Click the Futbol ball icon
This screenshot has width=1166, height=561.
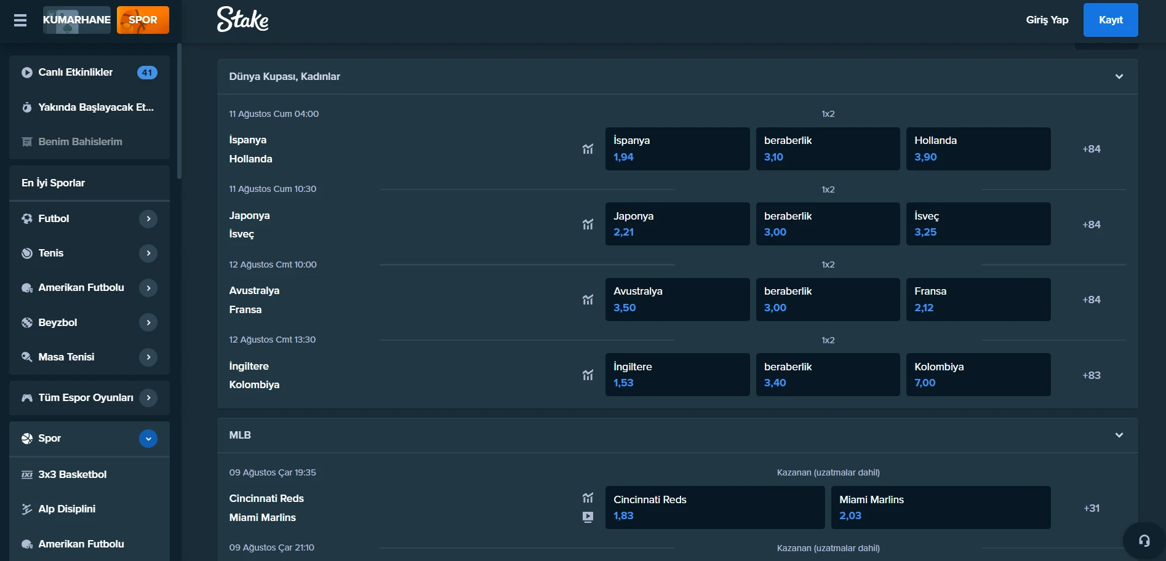[27, 218]
